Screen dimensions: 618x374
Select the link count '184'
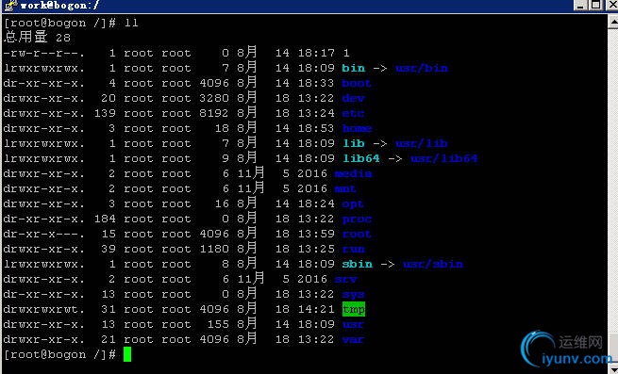pyautogui.click(x=105, y=219)
